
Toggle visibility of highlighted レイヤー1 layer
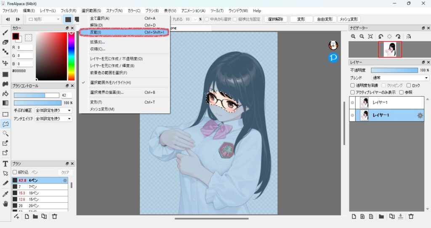pyautogui.click(x=352, y=115)
